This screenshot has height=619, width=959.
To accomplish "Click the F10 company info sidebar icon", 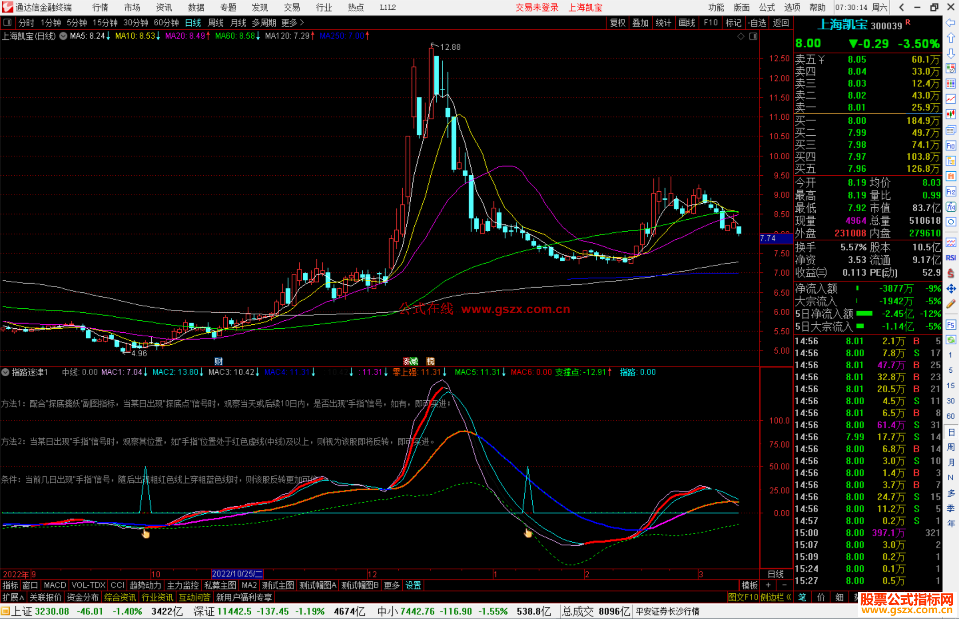I will point(951,146).
